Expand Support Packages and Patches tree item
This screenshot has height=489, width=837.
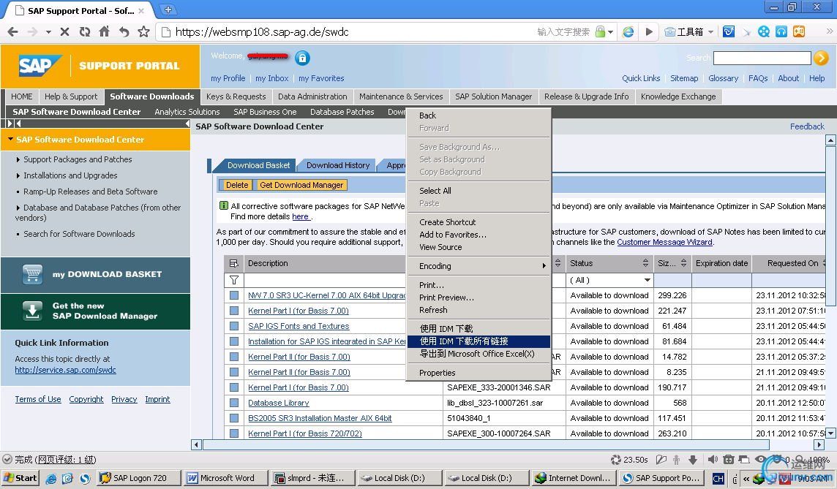(x=18, y=159)
